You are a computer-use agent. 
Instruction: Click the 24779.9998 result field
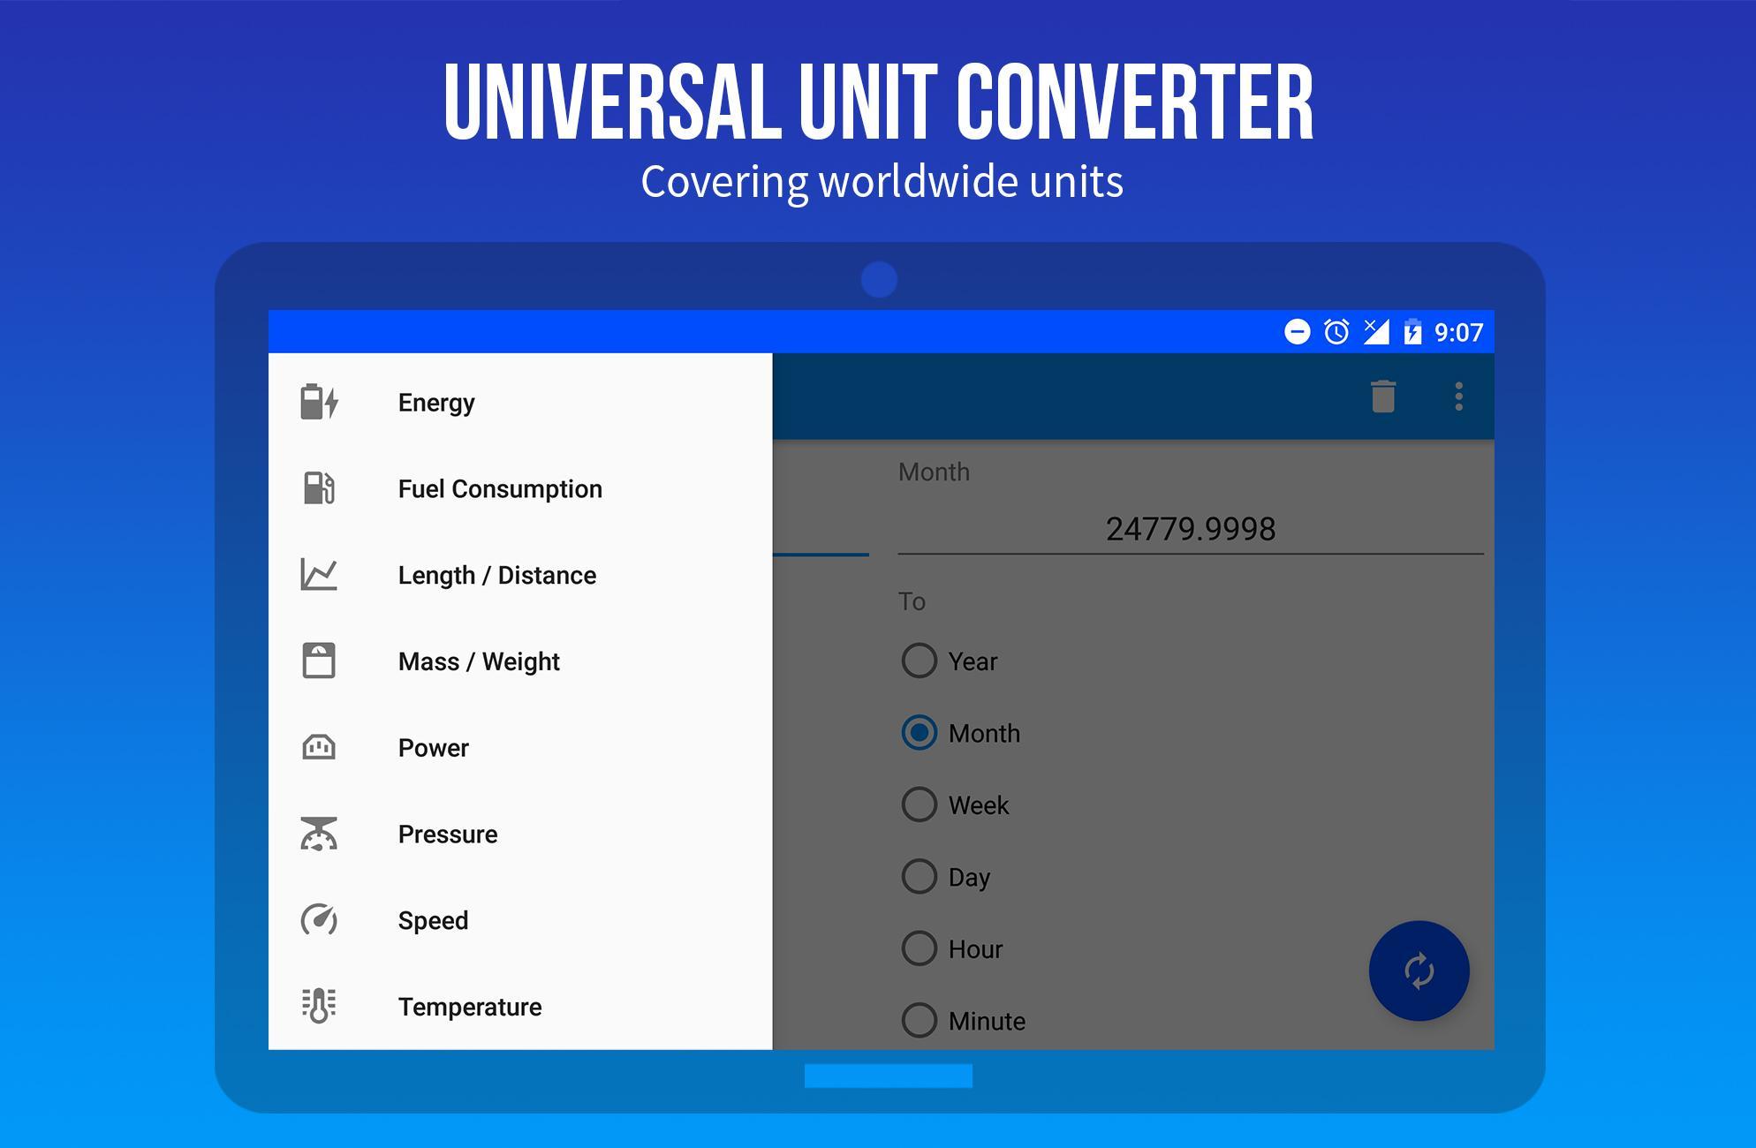1191,529
